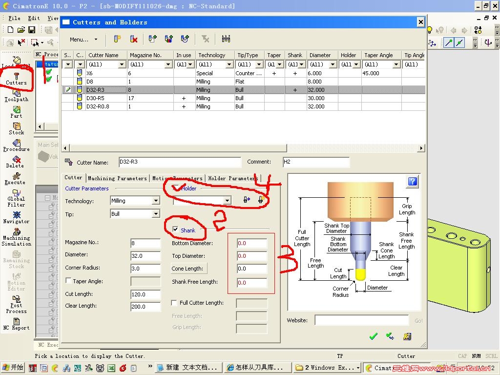Viewport: 500px width, 375px height.
Task: Confirm with the green checkmark icon
Action: click(x=374, y=336)
